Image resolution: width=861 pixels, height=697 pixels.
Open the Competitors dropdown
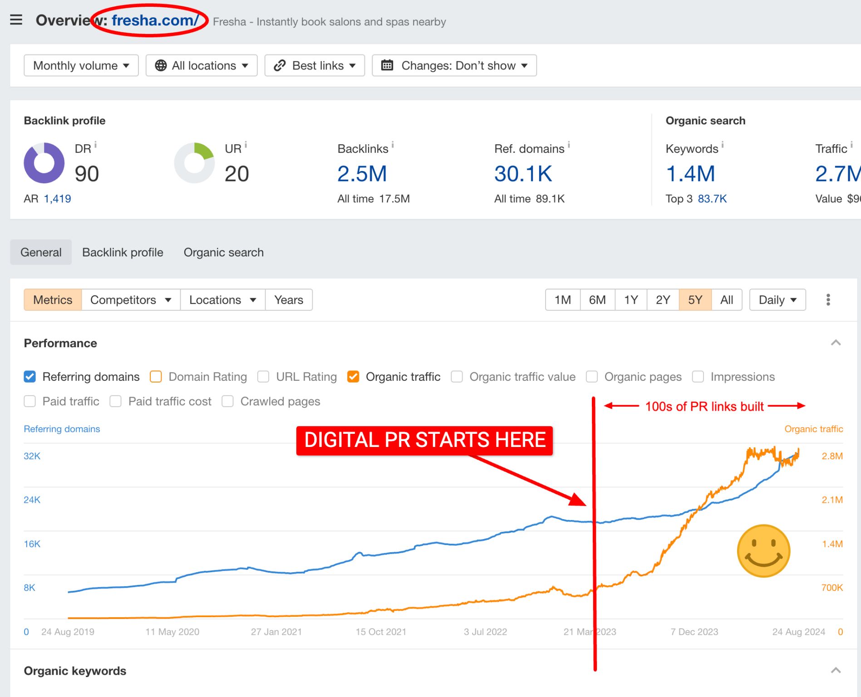(131, 300)
